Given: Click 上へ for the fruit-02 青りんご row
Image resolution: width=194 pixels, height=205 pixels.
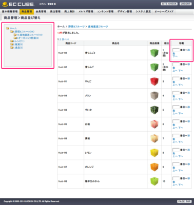Looking at the screenshot, I should (x=175, y=71).
